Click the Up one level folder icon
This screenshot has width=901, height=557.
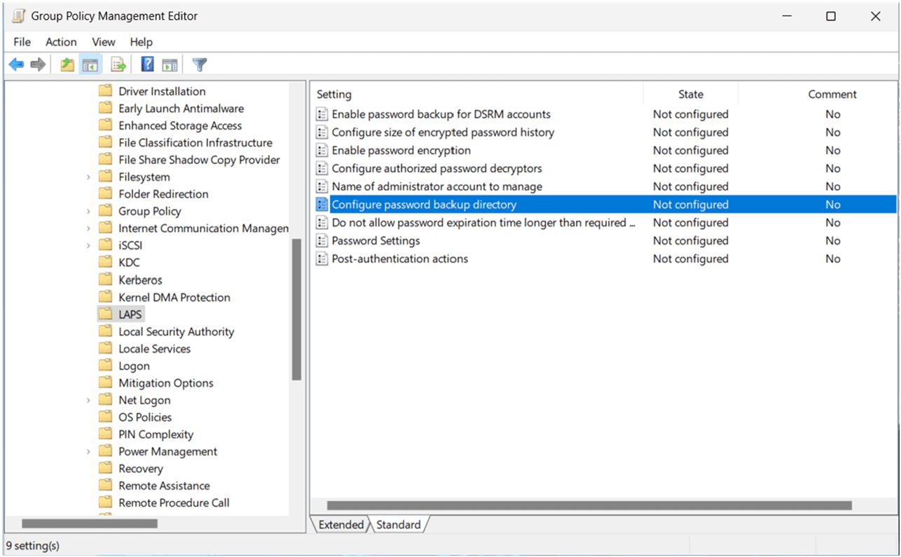[x=67, y=64]
